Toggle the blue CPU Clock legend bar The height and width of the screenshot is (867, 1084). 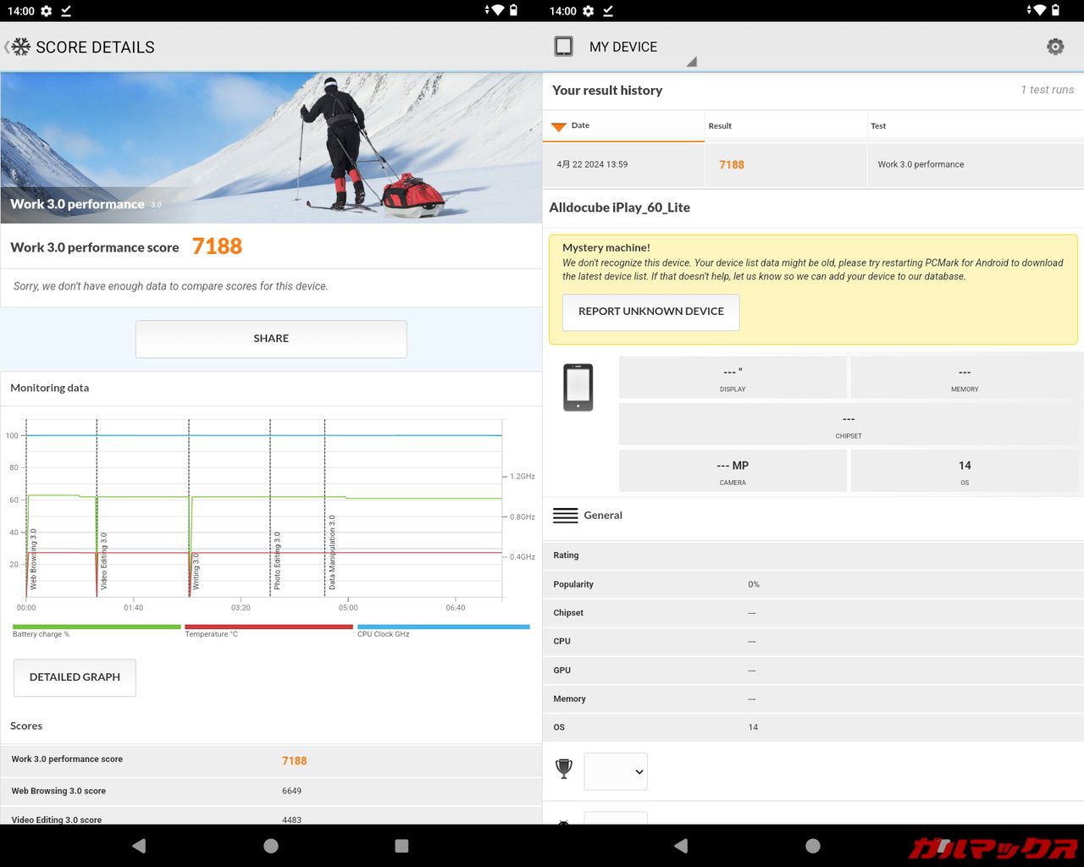coord(443,627)
